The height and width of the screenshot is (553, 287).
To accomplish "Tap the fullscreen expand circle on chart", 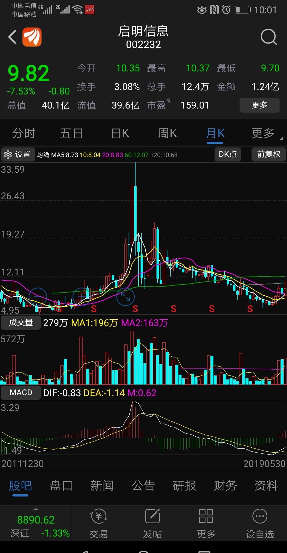I will point(125,297).
